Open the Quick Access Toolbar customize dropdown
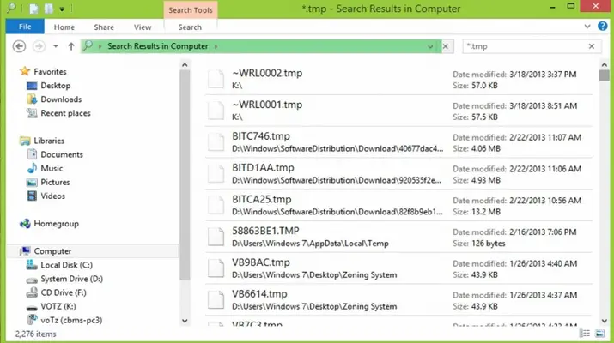This screenshot has width=614, height=343. coord(62,9)
